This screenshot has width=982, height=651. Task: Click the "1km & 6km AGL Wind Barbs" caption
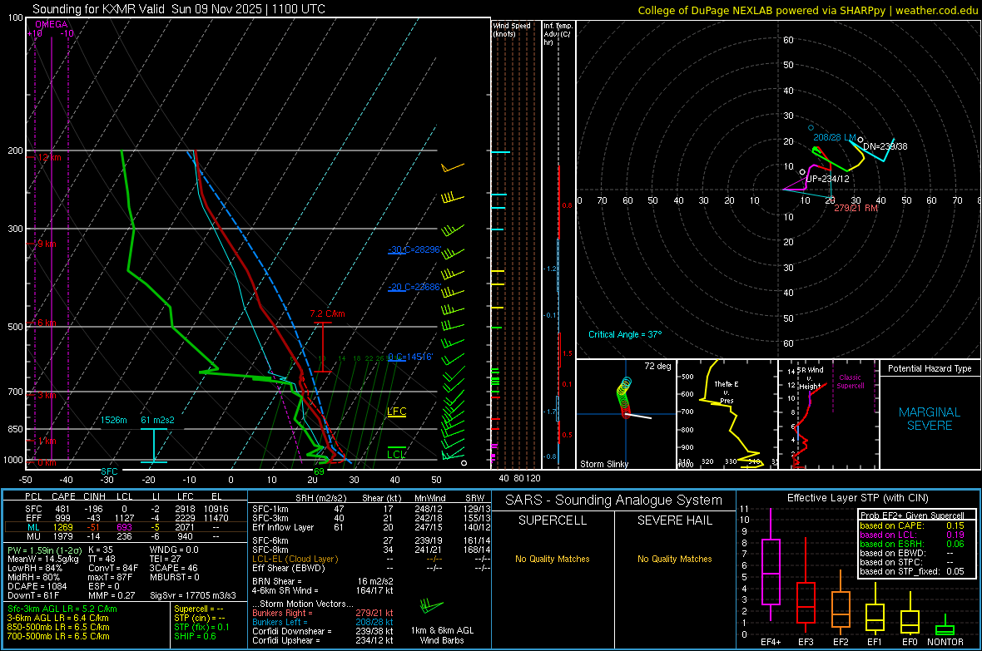(x=442, y=635)
